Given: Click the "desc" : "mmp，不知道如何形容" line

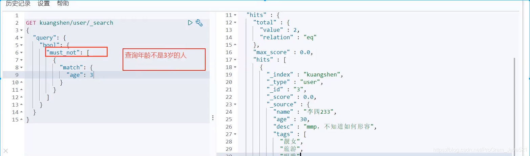Looking at the screenshot, I should [325, 127].
